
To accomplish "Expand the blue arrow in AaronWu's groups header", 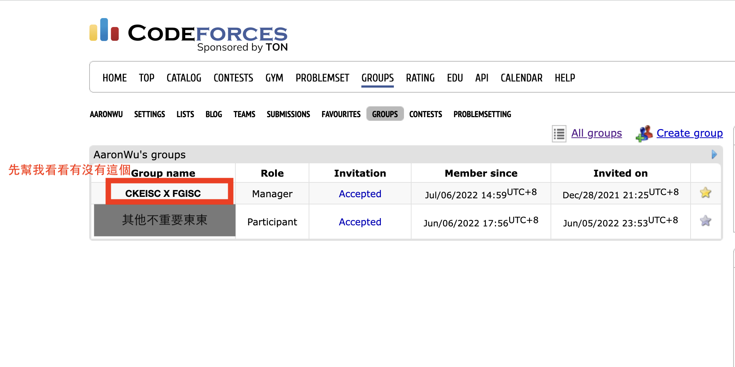I will (714, 155).
